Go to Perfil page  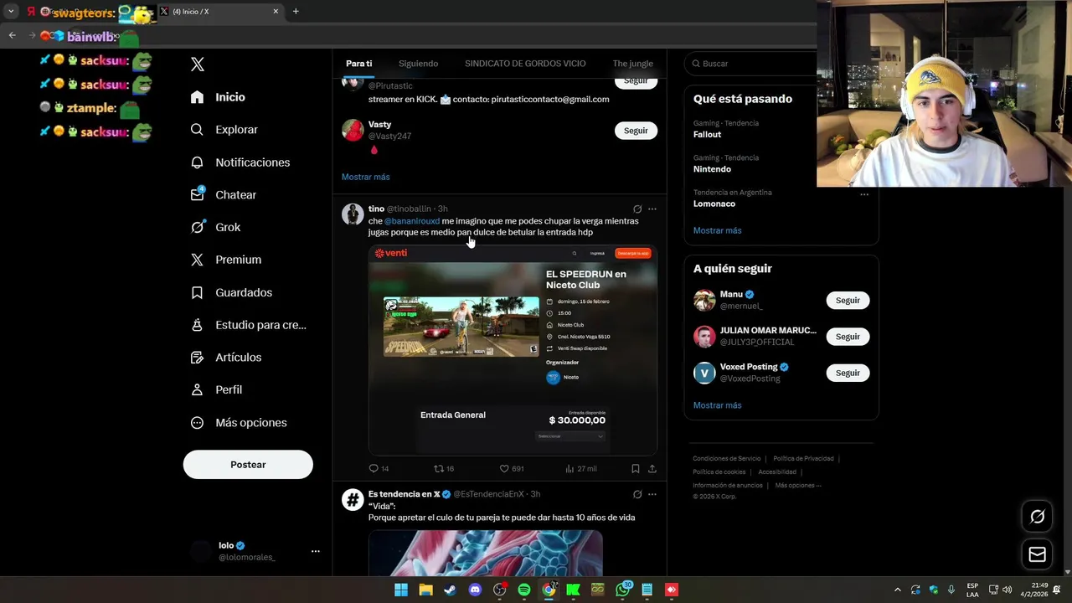[x=216, y=389]
